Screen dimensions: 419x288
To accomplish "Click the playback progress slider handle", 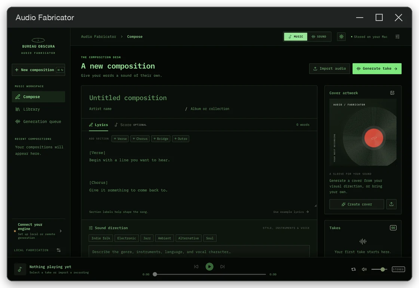I will [x=155, y=274].
